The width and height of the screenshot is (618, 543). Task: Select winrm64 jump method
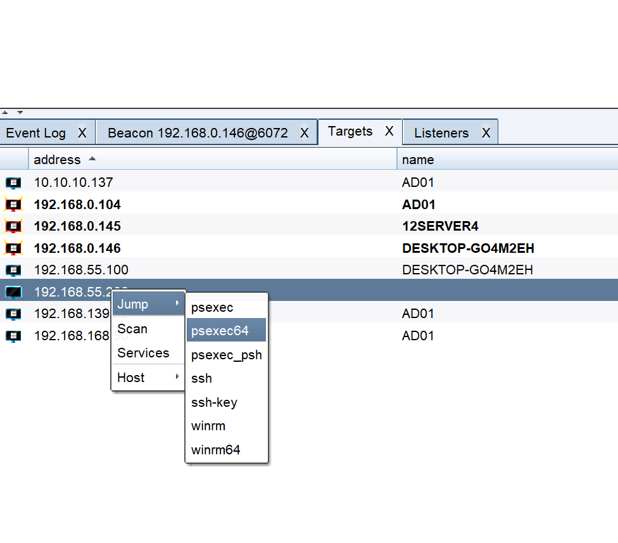pos(216,450)
